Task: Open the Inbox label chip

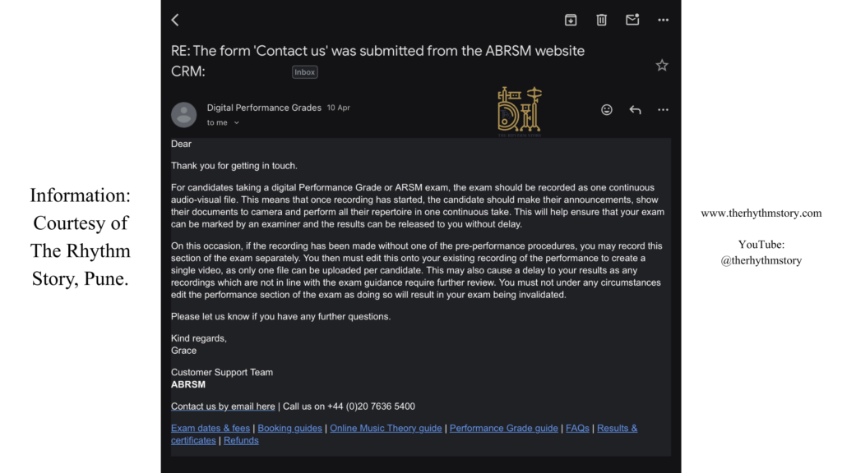Action: [x=304, y=71]
